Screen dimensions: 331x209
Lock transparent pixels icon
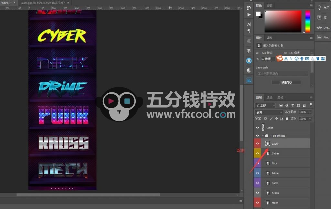click(x=266, y=119)
